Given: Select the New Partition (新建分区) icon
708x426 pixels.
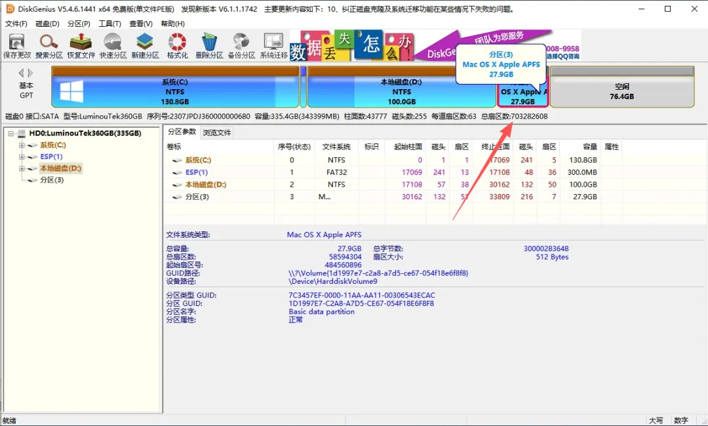Looking at the screenshot, I should pos(145,46).
